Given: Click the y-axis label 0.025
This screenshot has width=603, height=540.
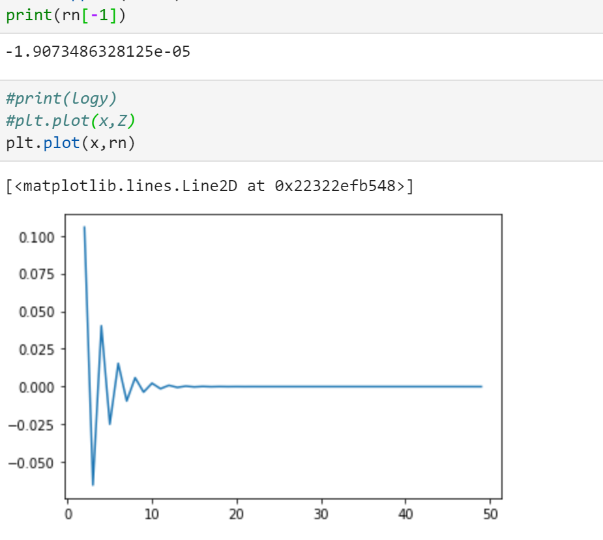Looking at the screenshot, I should click(37, 350).
